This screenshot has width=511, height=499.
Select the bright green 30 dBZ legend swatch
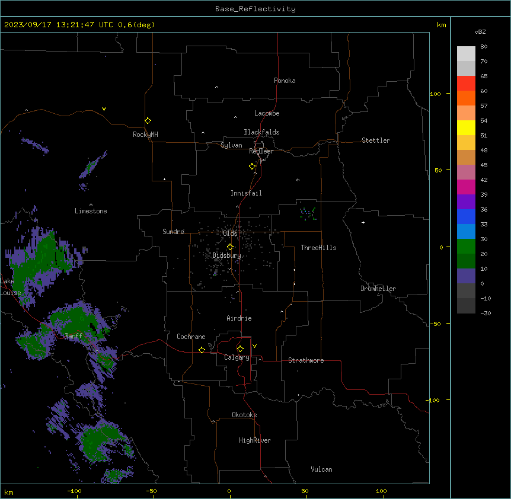[466, 247]
